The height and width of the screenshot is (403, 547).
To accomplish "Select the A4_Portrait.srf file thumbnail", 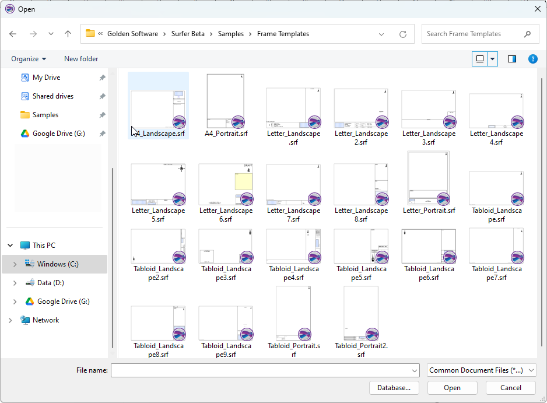I will coord(225,101).
